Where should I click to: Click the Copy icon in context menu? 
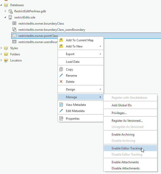pyautogui.click(x=61, y=69)
